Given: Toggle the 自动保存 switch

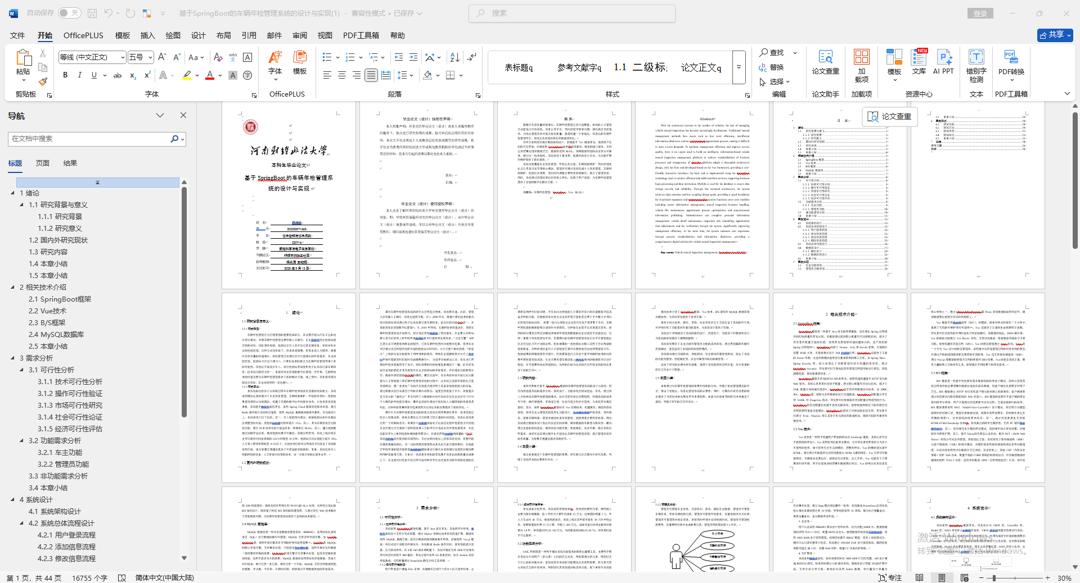Looking at the screenshot, I should point(69,13).
